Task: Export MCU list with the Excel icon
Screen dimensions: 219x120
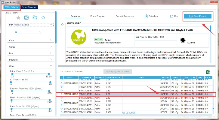Action: [208, 72]
